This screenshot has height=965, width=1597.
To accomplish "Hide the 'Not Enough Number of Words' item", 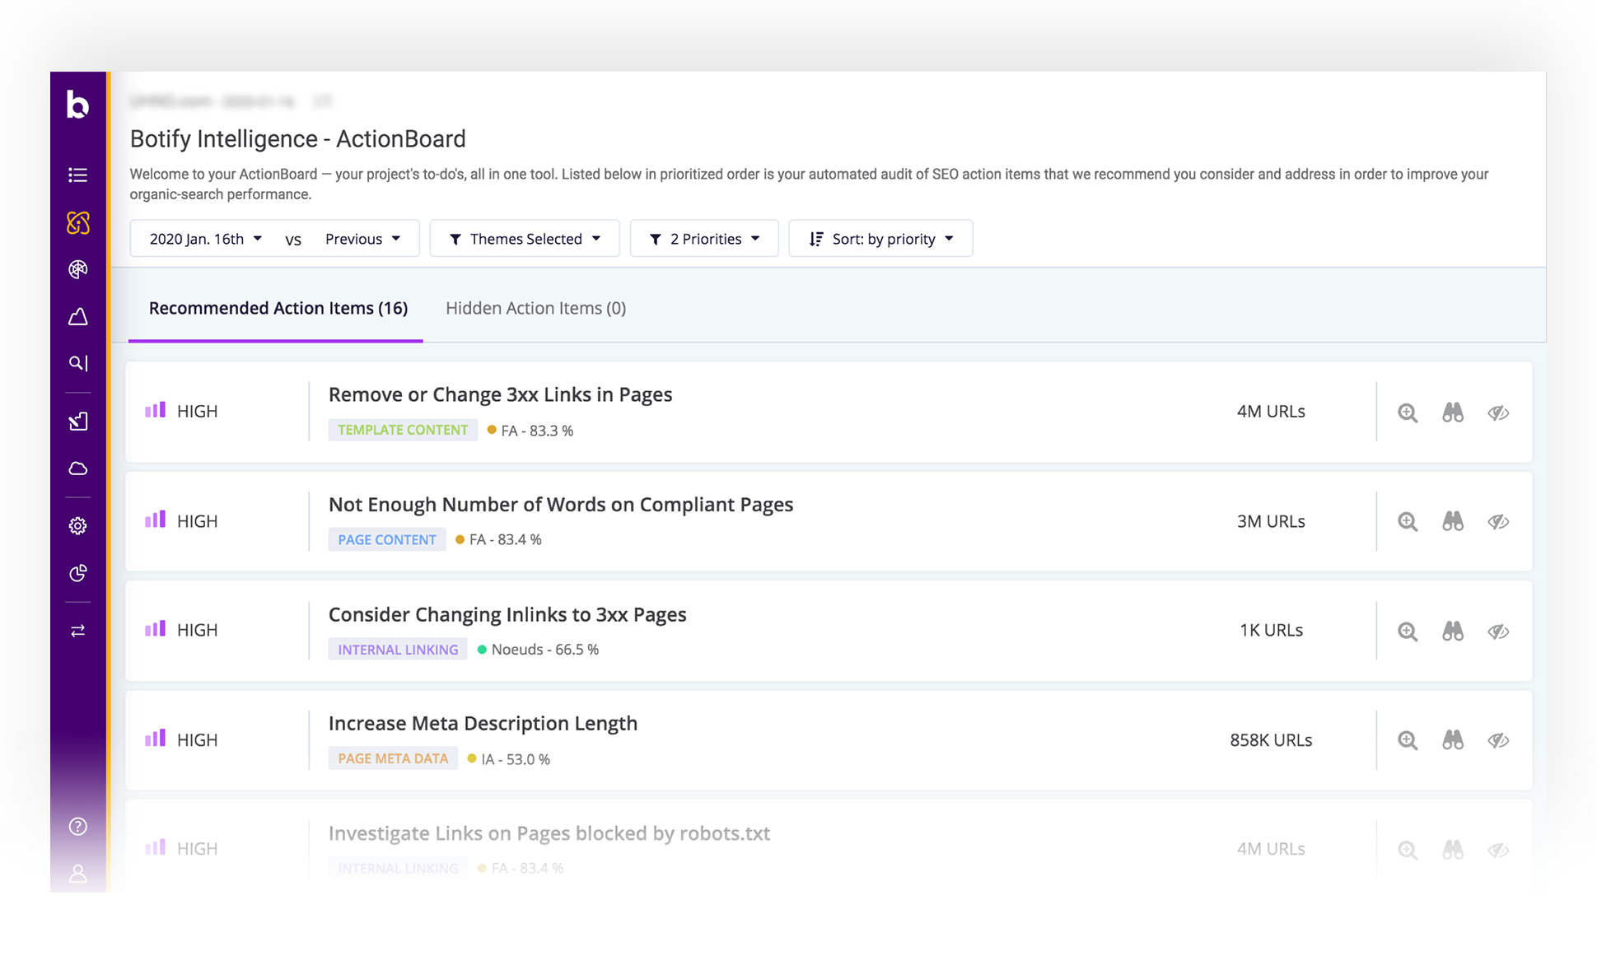I will pyautogui.click(x=1498, y=521).
